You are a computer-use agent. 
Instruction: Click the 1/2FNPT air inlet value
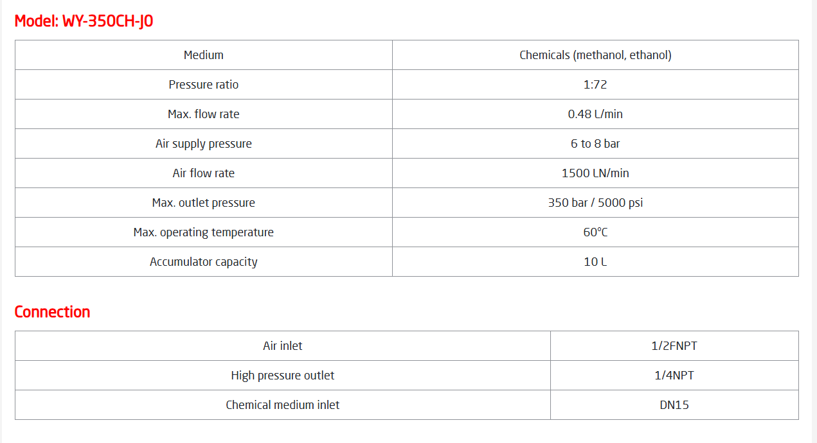point(674,346)
